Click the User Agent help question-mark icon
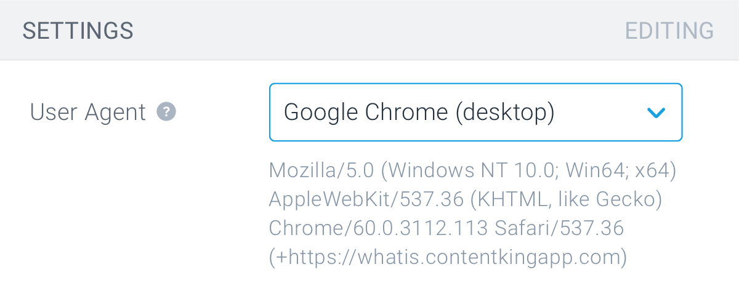Screen dimensions: 739x299 point(166,112)
